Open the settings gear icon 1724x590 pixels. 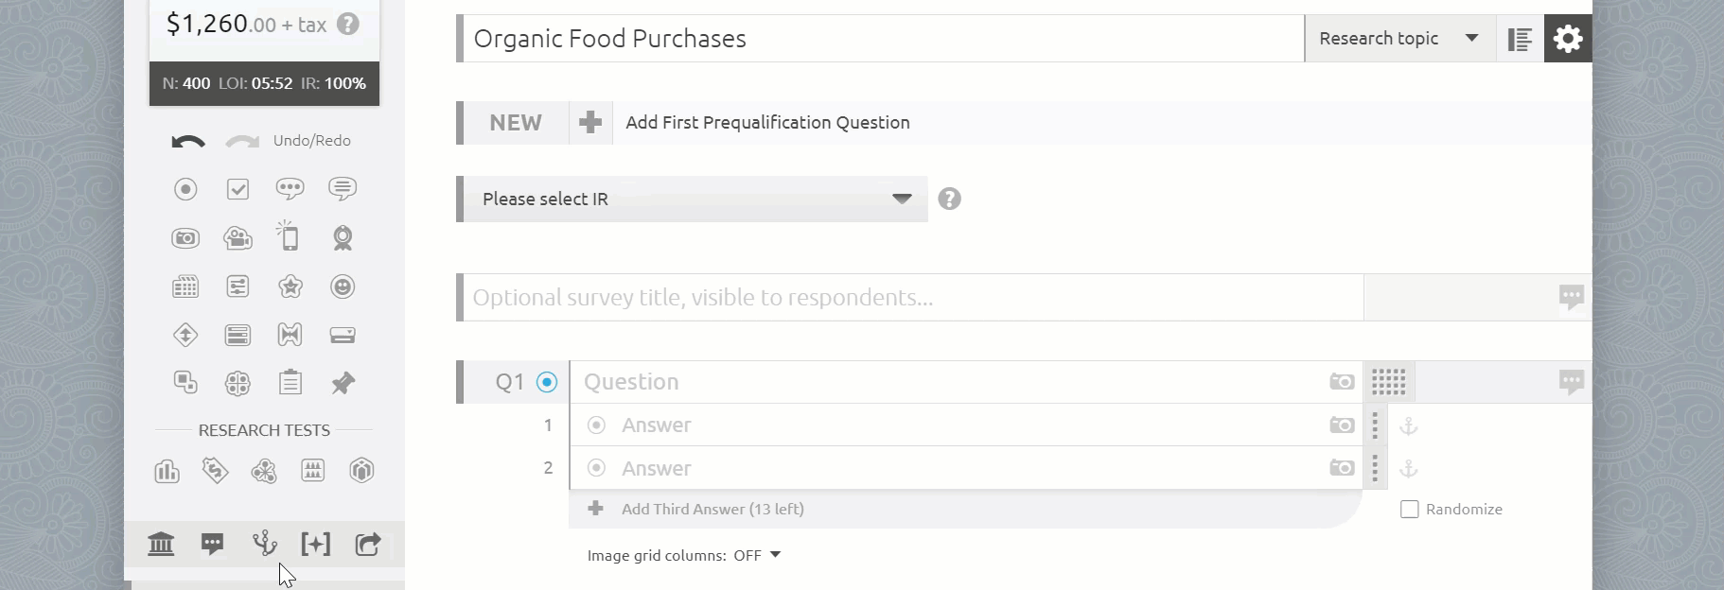coord(1568,39)
